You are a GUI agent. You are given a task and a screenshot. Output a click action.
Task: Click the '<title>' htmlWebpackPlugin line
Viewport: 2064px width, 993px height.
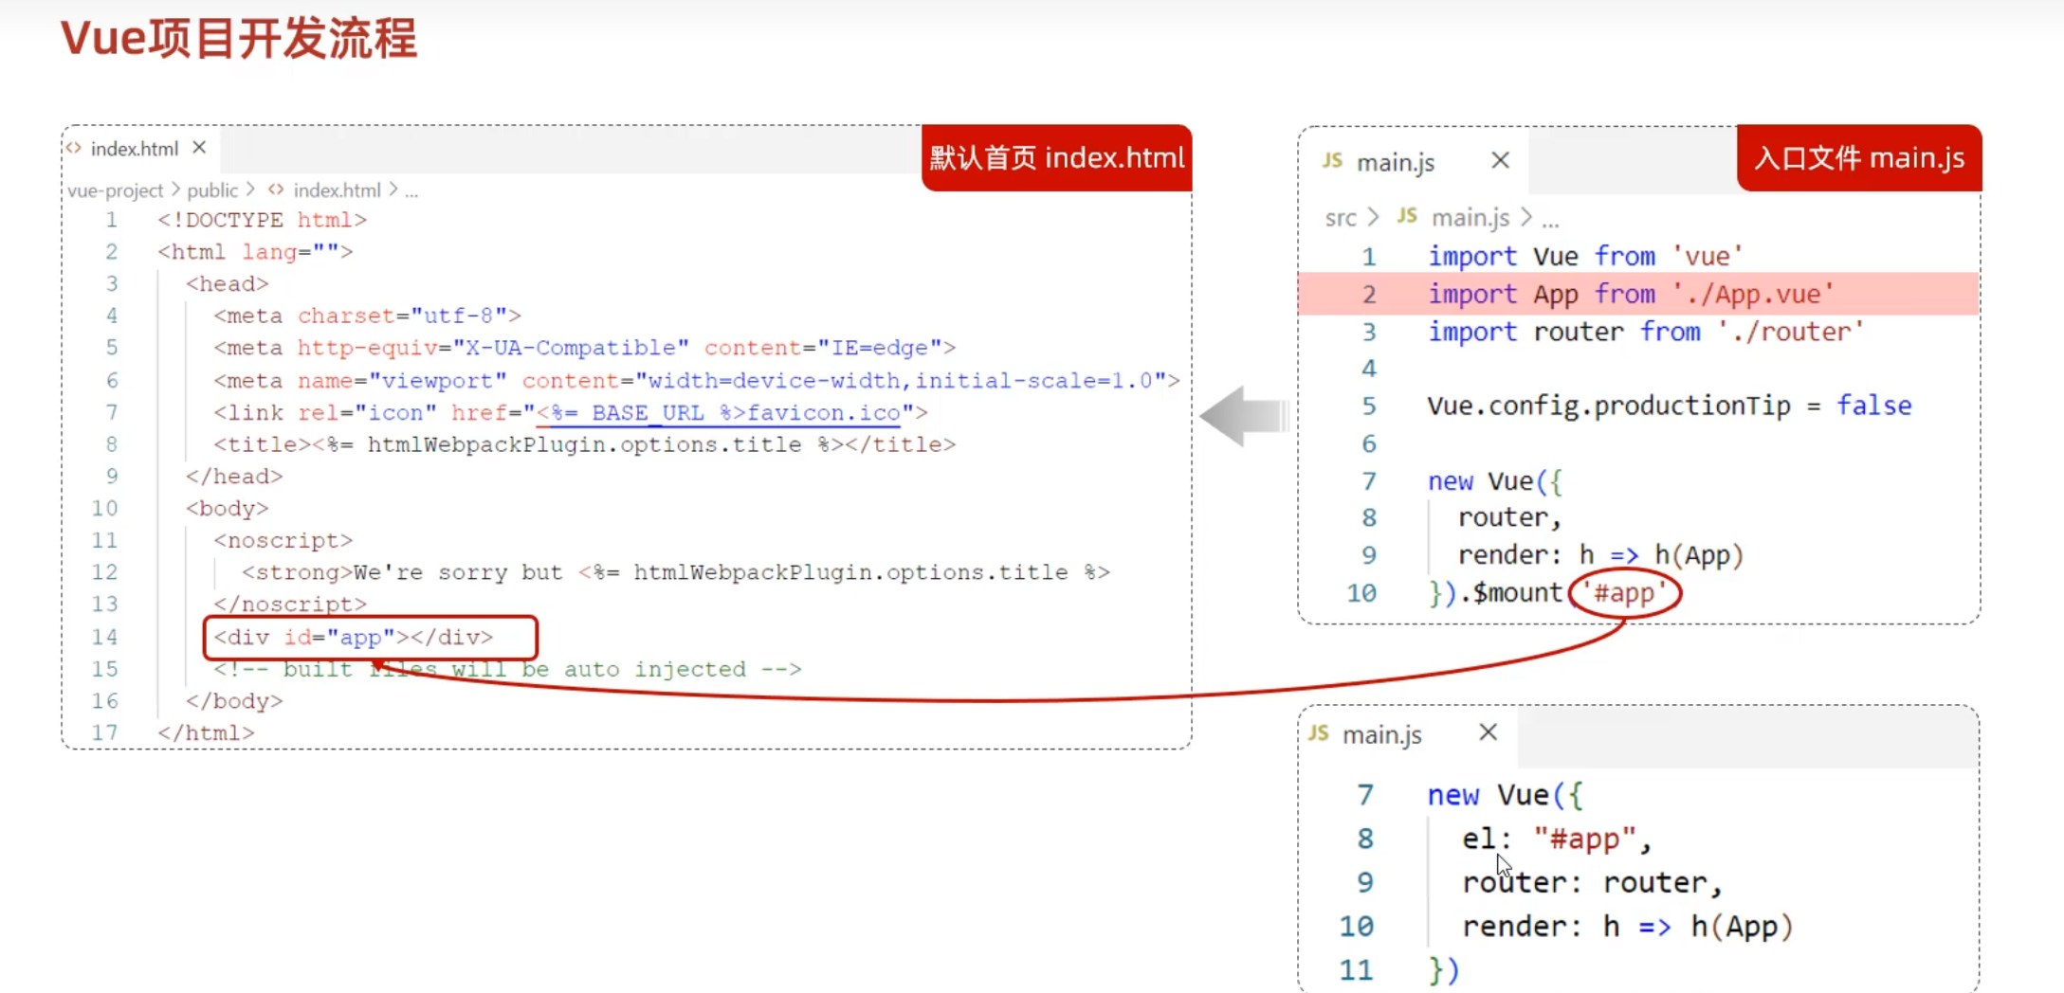(584, 444)
